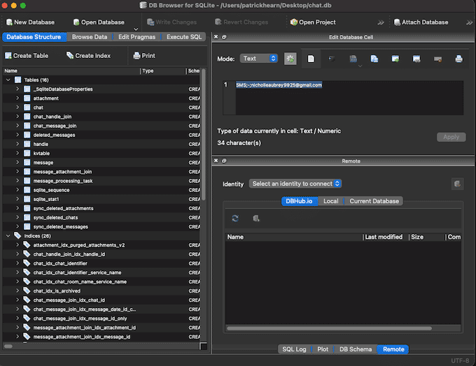476x366 pixels.
Task: Click the window icon with link symbol
Action: pos(416,59)
